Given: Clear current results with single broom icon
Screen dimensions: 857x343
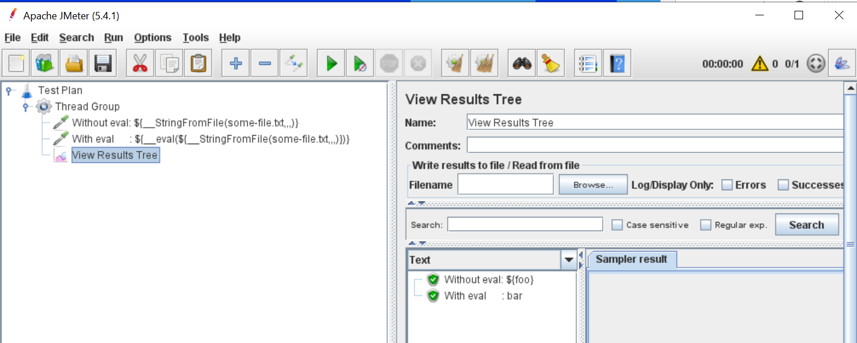Looking at the screenshot, I should click(455, 62).
